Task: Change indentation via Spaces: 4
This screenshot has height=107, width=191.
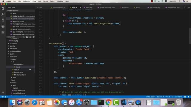Action: [x=160, y=97]
